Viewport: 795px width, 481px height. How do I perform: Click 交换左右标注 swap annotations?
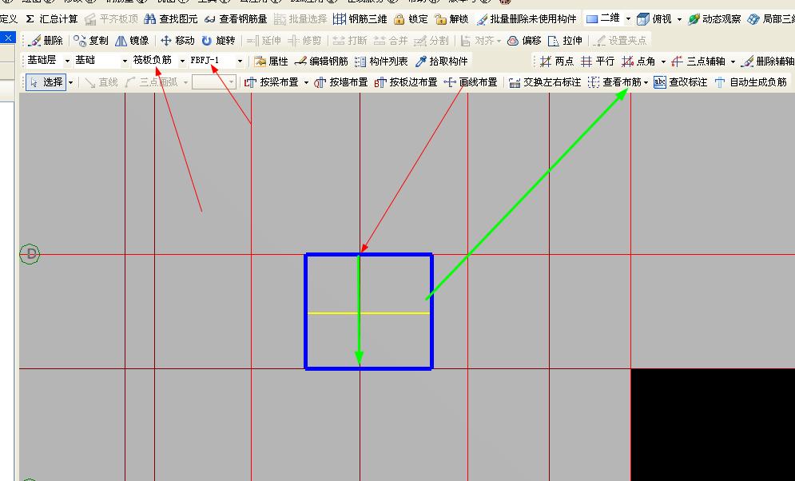click(545, 82)
